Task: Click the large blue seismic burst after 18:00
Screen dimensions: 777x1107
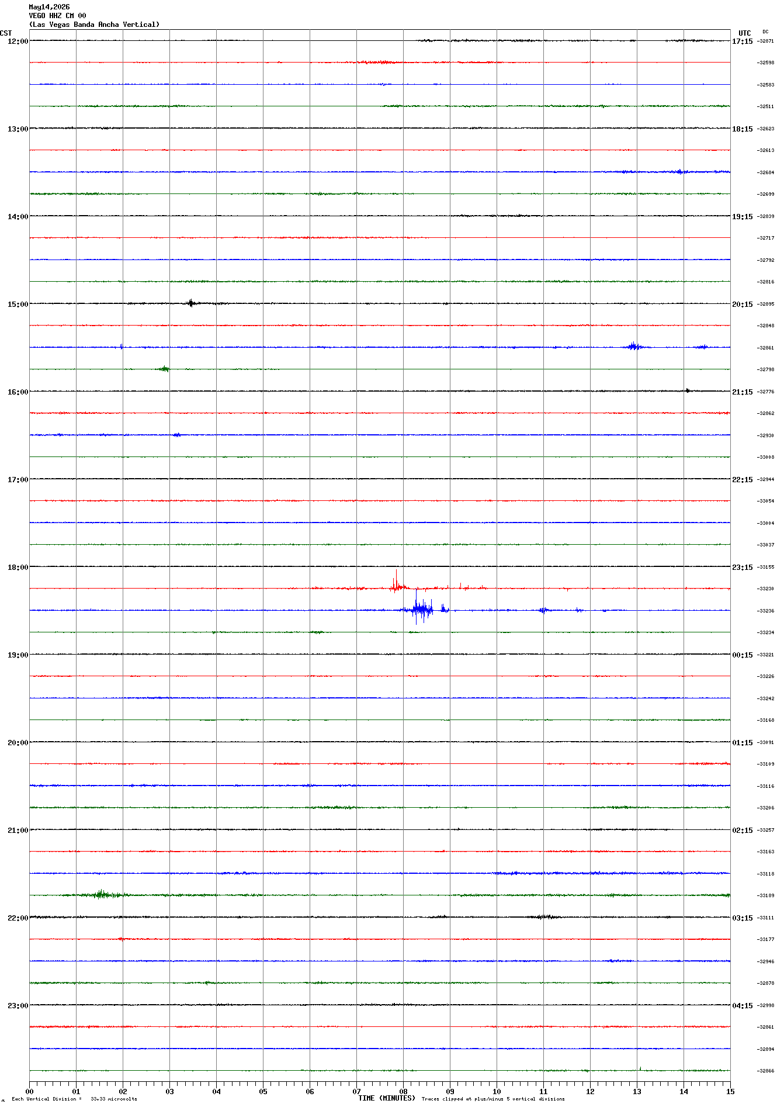Action: (422, 610)
